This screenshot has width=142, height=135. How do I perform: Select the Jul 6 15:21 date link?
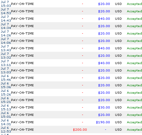point(6,100)
